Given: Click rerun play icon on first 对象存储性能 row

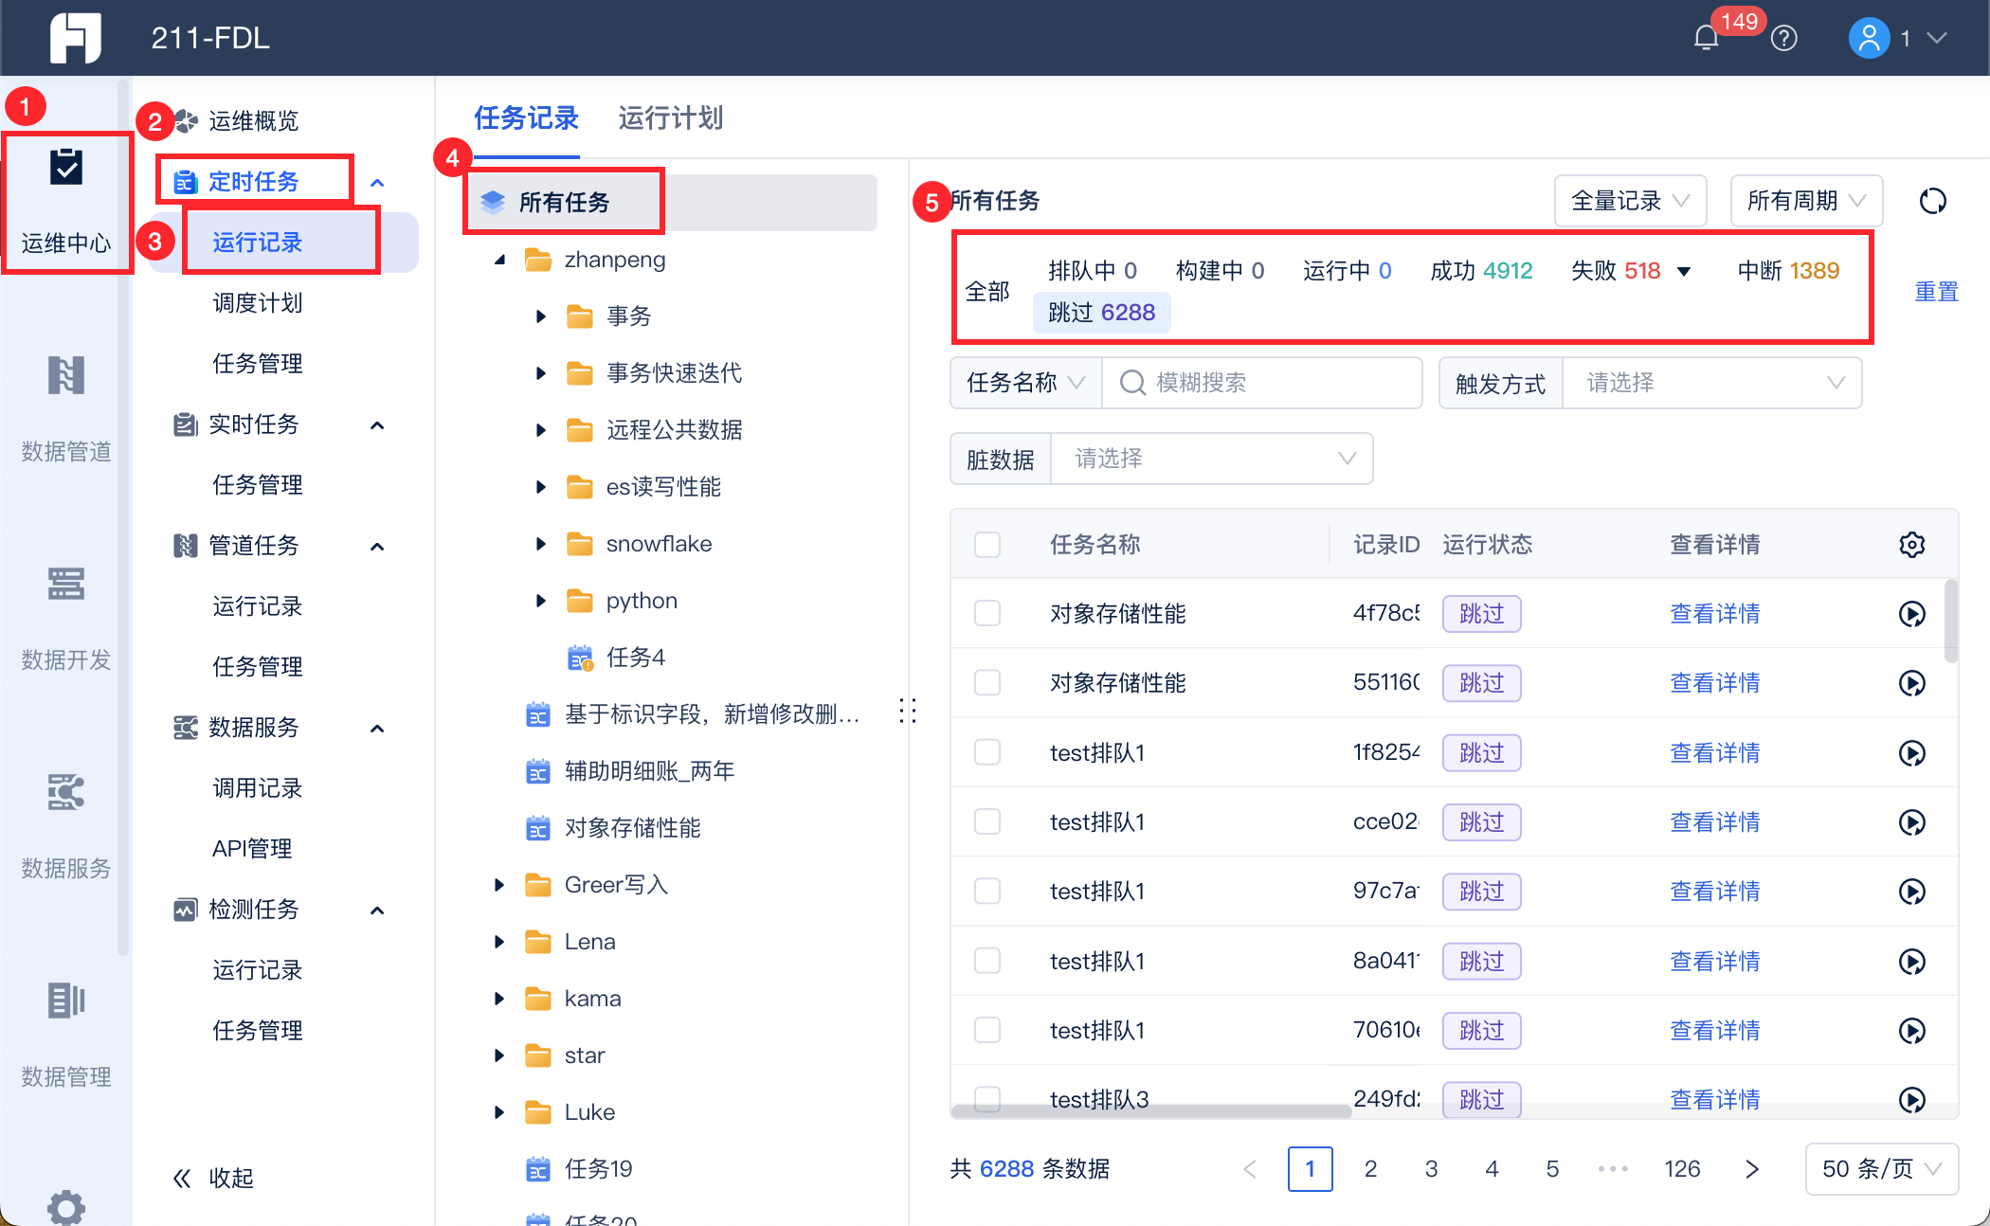Looking at the screenshot, I should point(1911,614).
